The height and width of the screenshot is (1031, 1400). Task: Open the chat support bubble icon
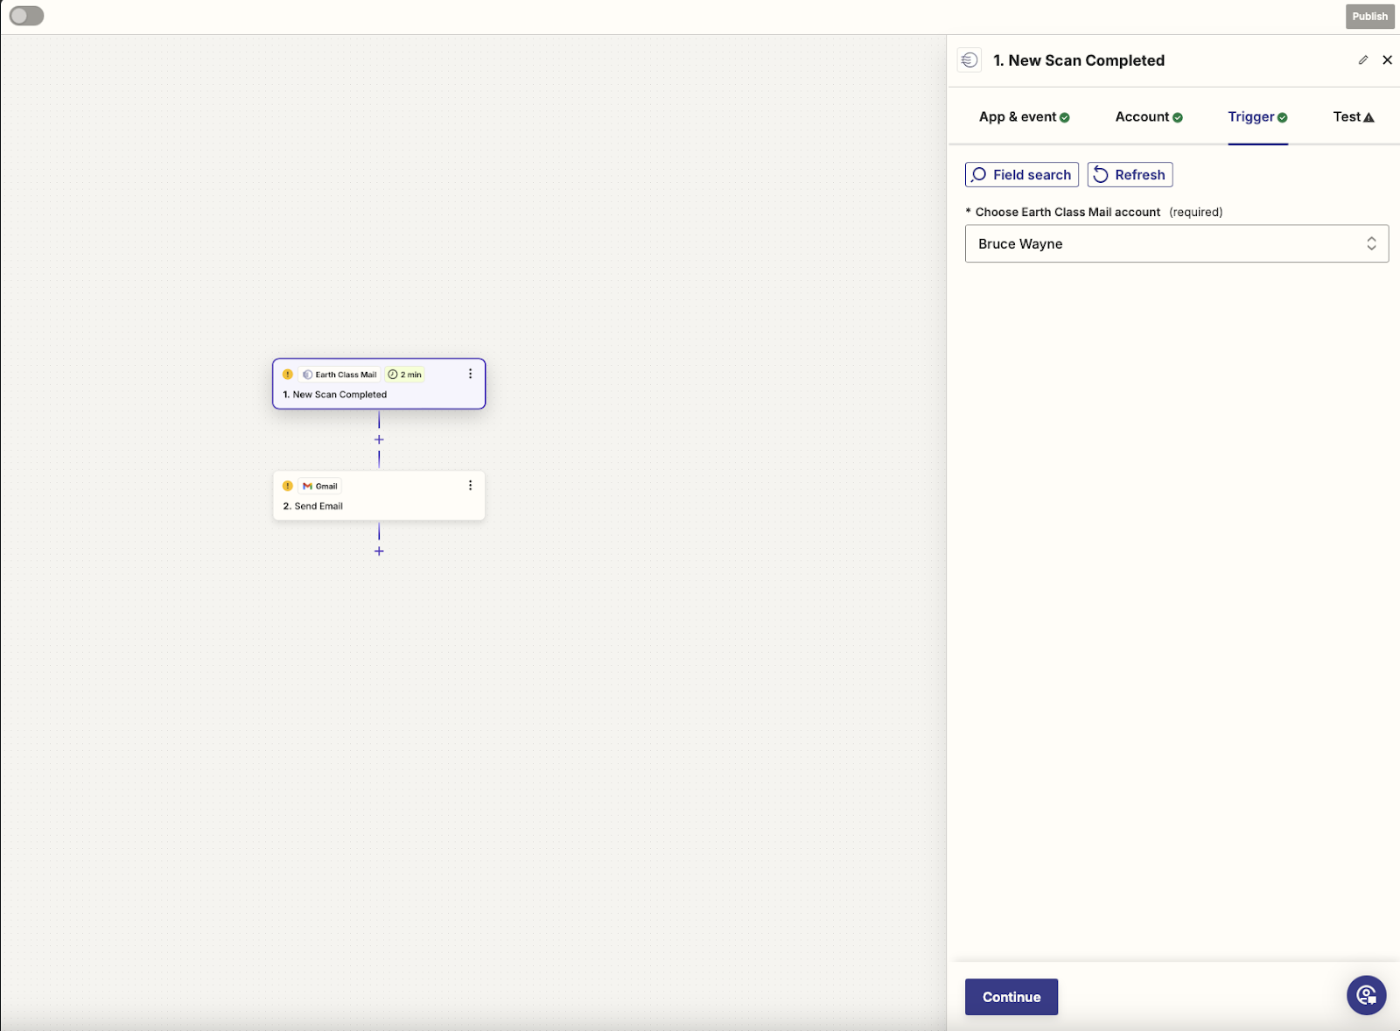[1366, 995]
